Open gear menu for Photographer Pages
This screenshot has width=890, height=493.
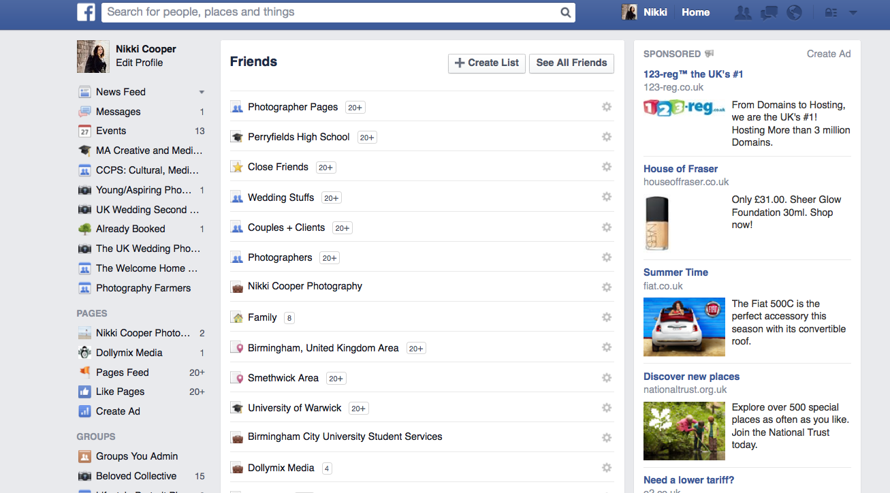coord(607,107)
